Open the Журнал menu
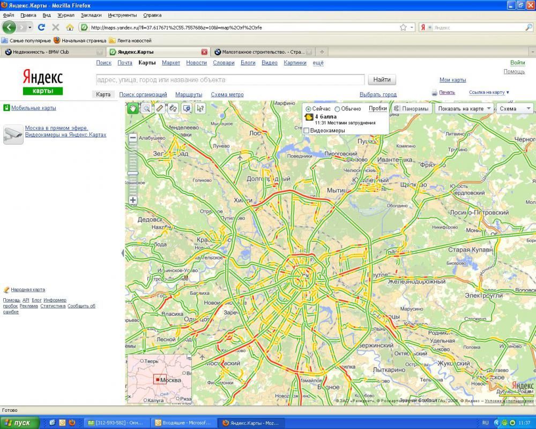This screenshot has height=429, width=536. 65,15
